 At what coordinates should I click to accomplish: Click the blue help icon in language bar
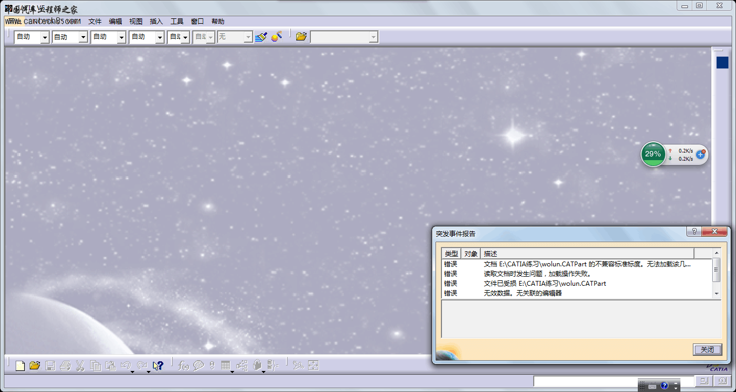pos(664,386)
